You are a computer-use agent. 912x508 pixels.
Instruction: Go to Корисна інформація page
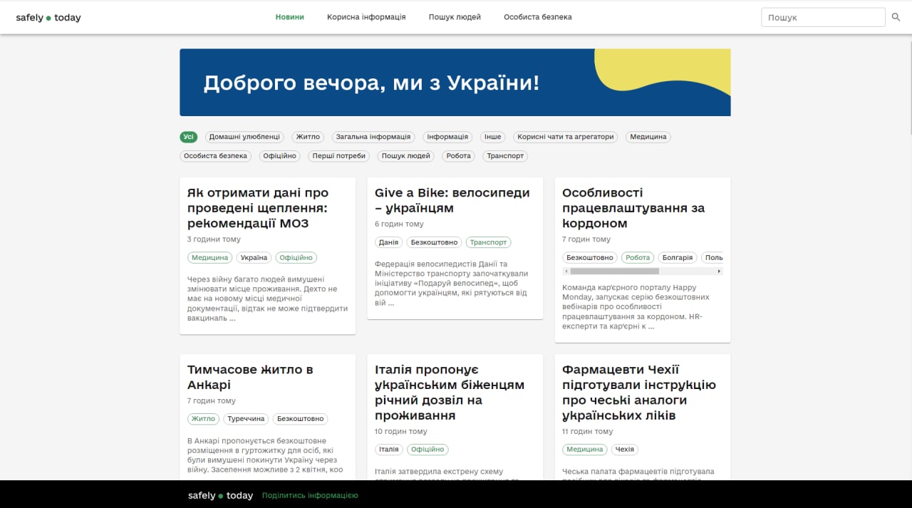[x=366, y=17]
